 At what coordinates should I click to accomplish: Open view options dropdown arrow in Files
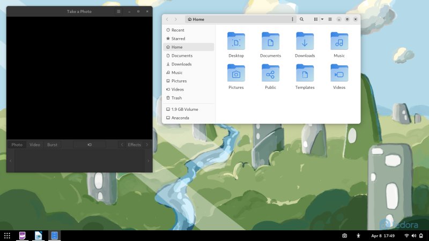click(322, 19)
